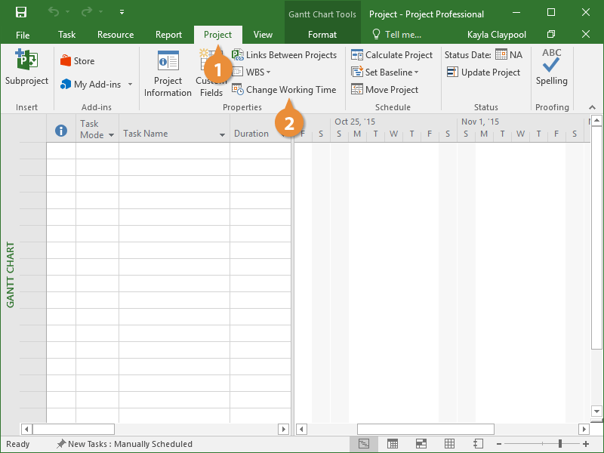Switch to Resource Sheet view in status bar
Viewport: 604px width, 453px height.
[449, 444]
